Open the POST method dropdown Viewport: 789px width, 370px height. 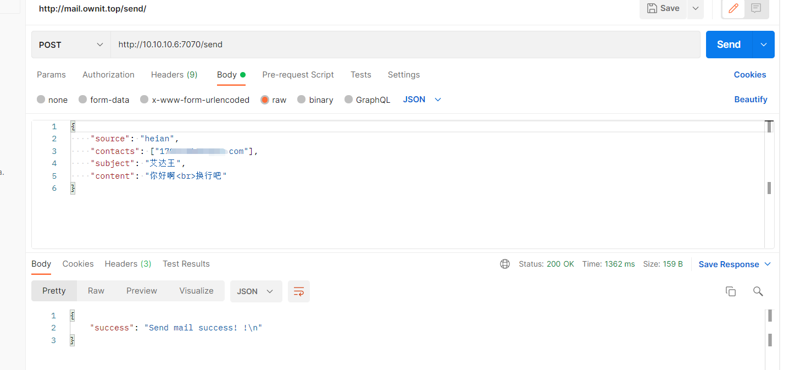click(x=71, y=45)
